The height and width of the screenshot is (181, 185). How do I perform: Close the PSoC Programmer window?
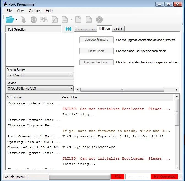[x=178, y=4]
